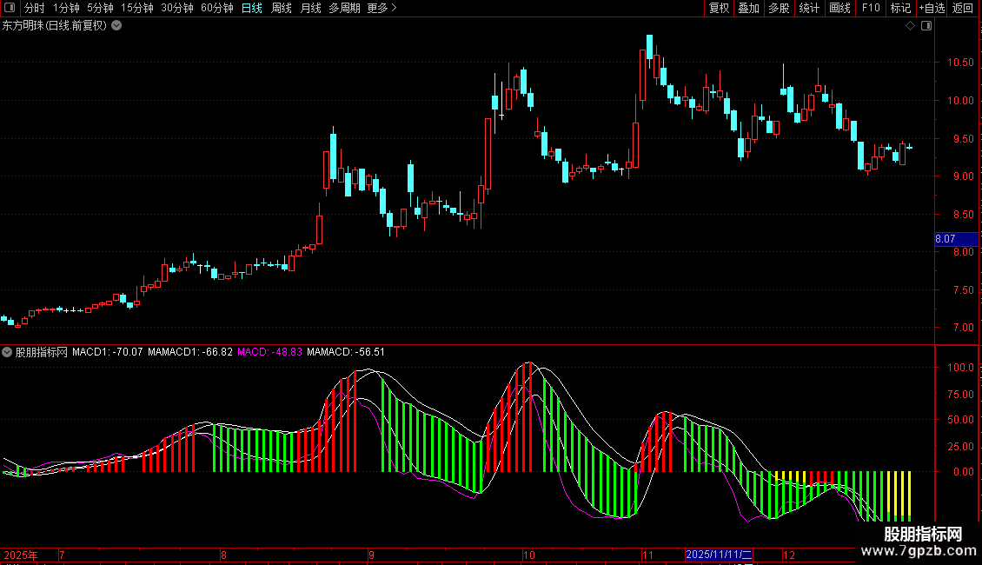Select the 5分钟 period tab
The height and width of the screenshot is (565, 982).
tap(100, 8)
